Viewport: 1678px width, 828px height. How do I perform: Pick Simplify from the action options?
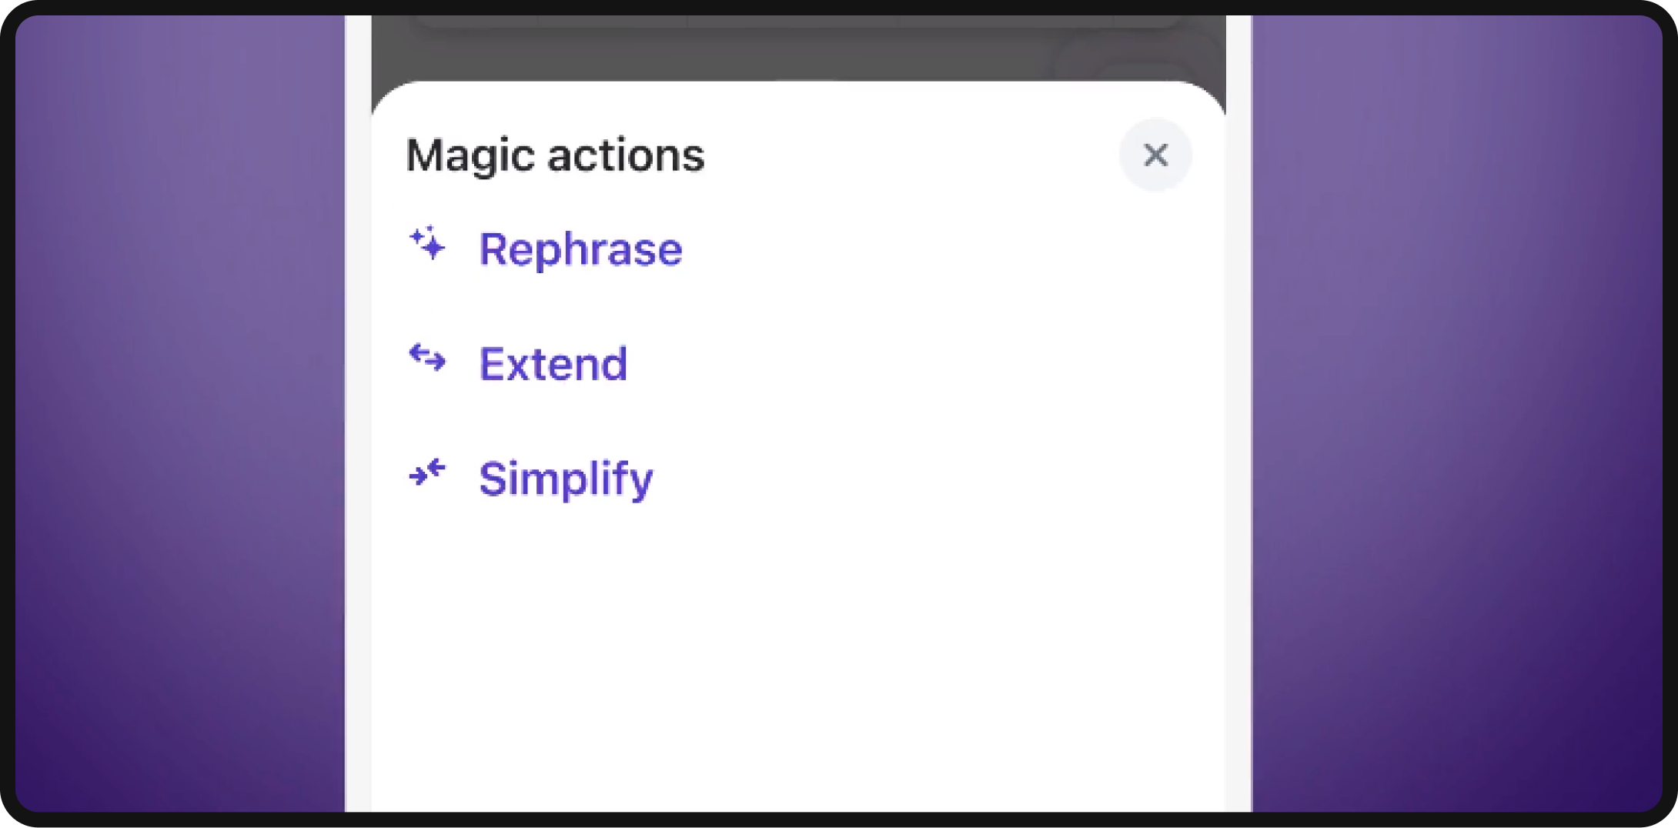click(565, 477)
